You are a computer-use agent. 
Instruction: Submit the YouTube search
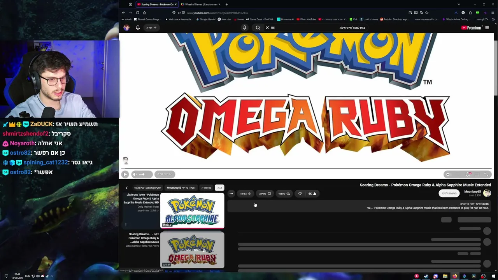[258, 28]
